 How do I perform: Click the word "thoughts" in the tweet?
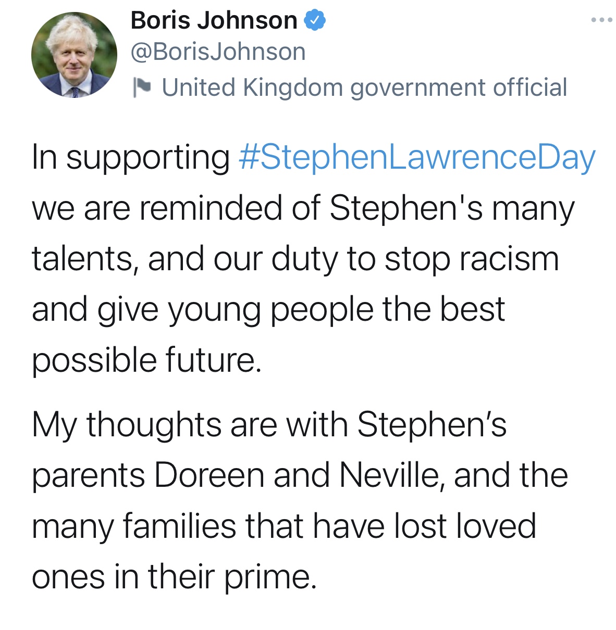click(154, 424)
